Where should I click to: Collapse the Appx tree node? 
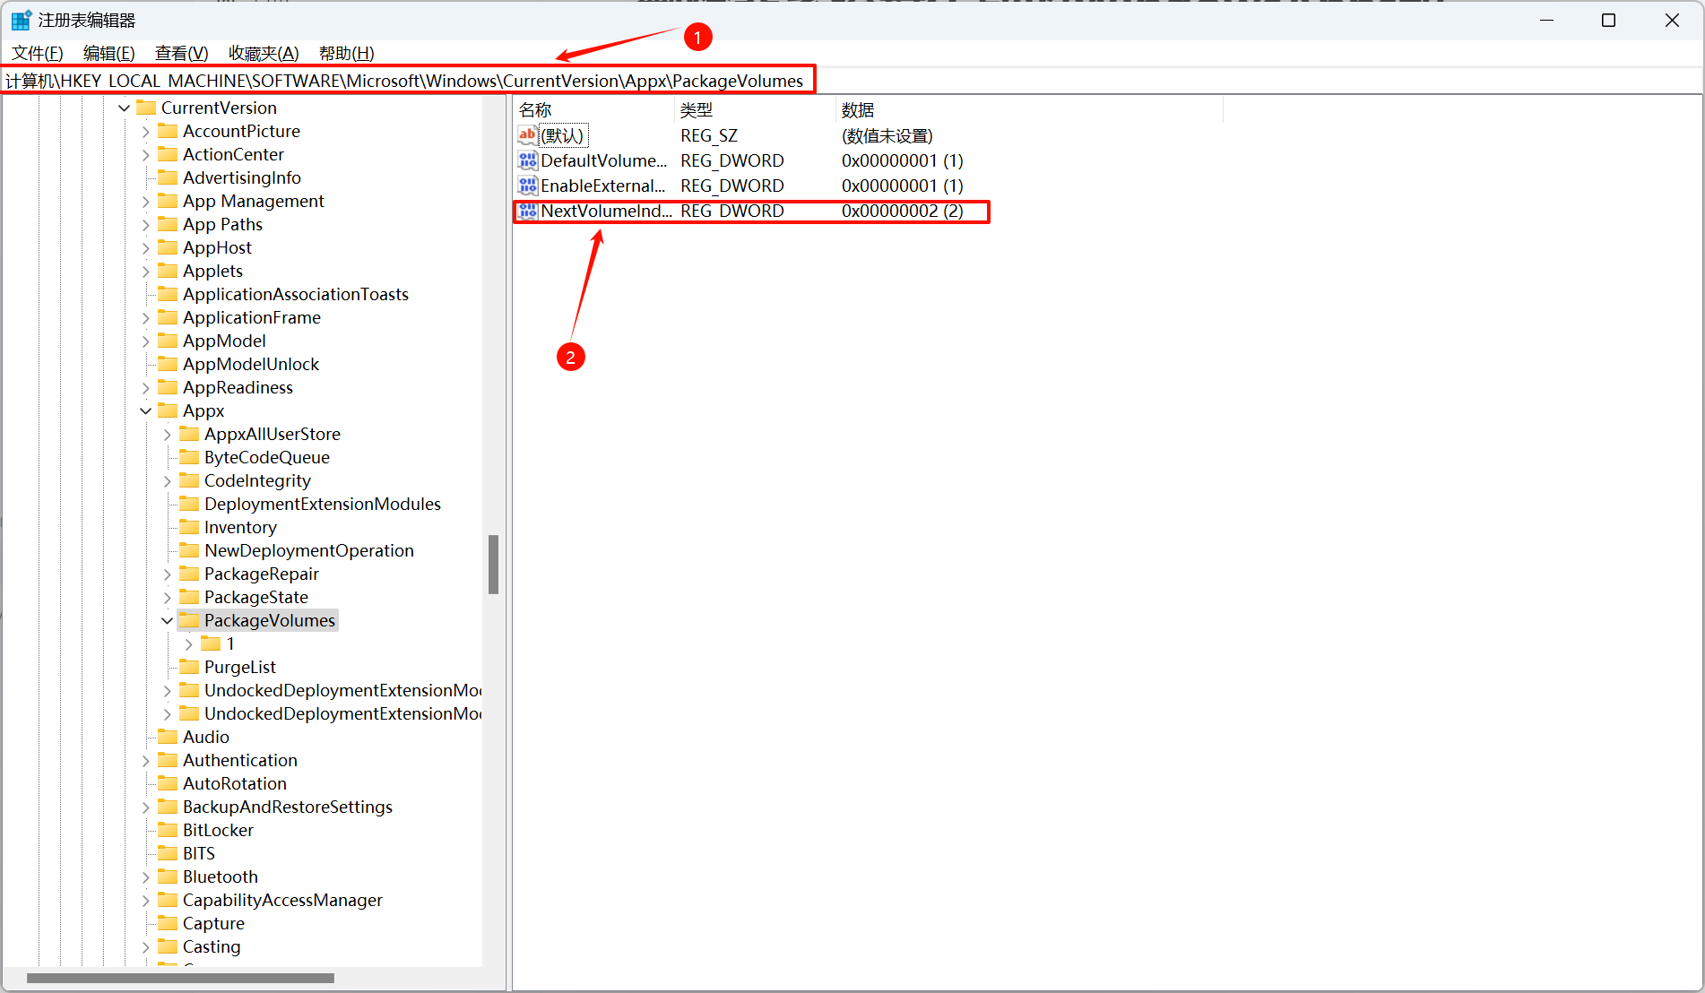(x=146, y=410)
